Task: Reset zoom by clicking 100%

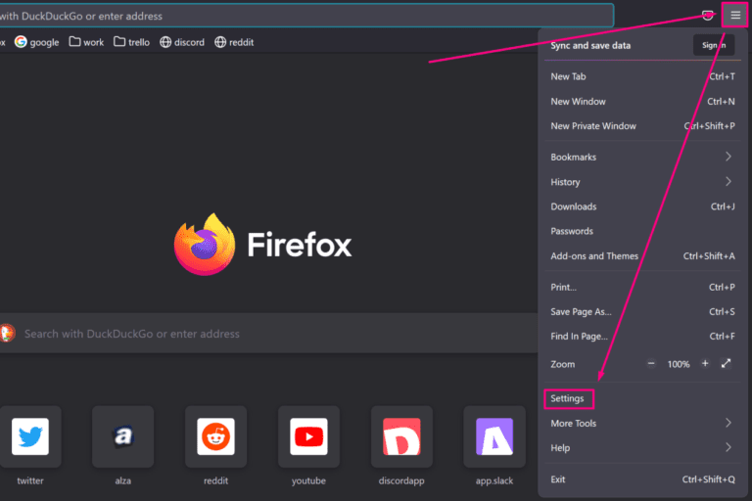Action: pos(679,364)
